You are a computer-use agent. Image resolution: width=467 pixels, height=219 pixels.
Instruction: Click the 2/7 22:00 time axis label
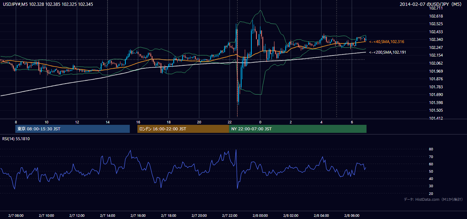[229, 215]
